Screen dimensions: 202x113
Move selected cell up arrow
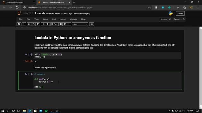[43, 24]
